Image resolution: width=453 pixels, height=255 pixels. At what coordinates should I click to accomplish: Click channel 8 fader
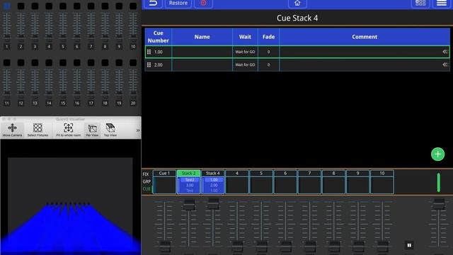pos(105,27)
